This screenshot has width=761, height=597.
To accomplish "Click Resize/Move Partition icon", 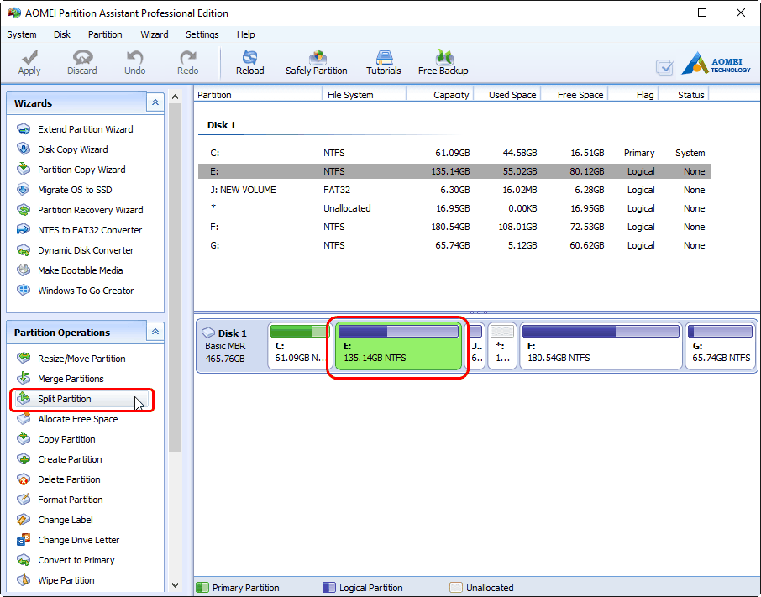I will click(x=24, y=359).
